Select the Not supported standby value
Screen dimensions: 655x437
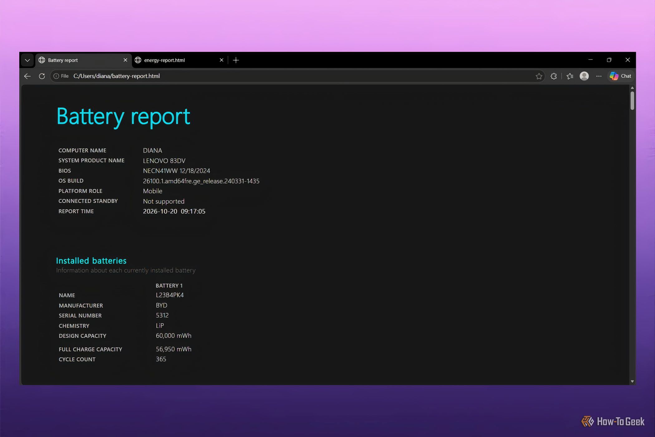coord(164,201)
